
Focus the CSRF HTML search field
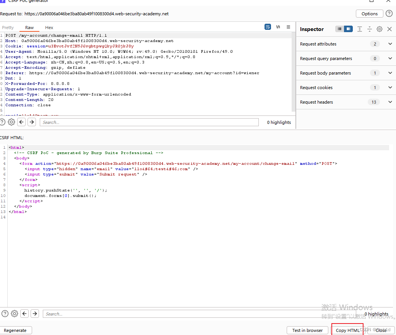pos(200,314)
